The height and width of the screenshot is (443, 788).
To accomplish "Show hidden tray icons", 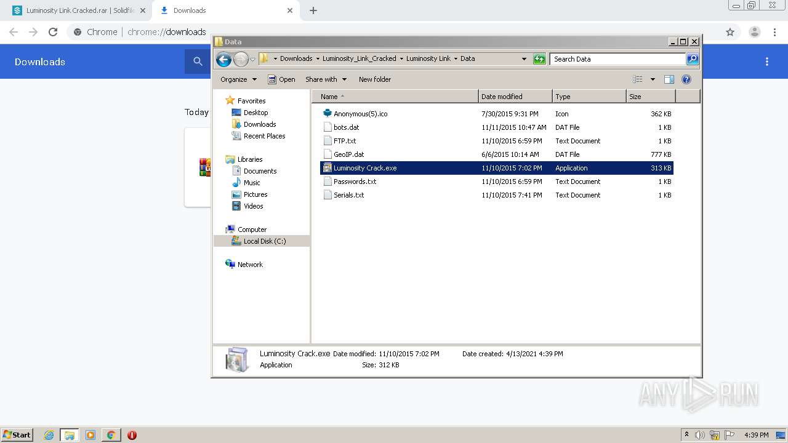I will tap(687, 435).
